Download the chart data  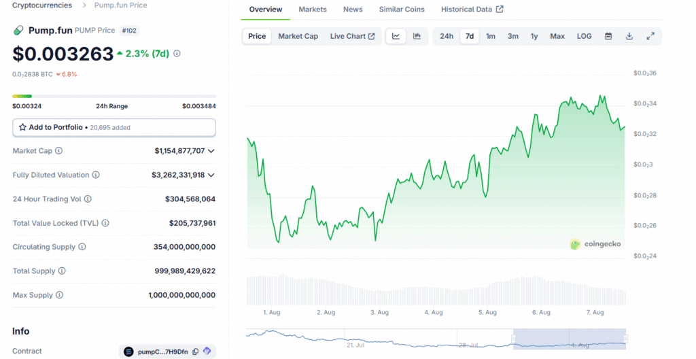629,36
